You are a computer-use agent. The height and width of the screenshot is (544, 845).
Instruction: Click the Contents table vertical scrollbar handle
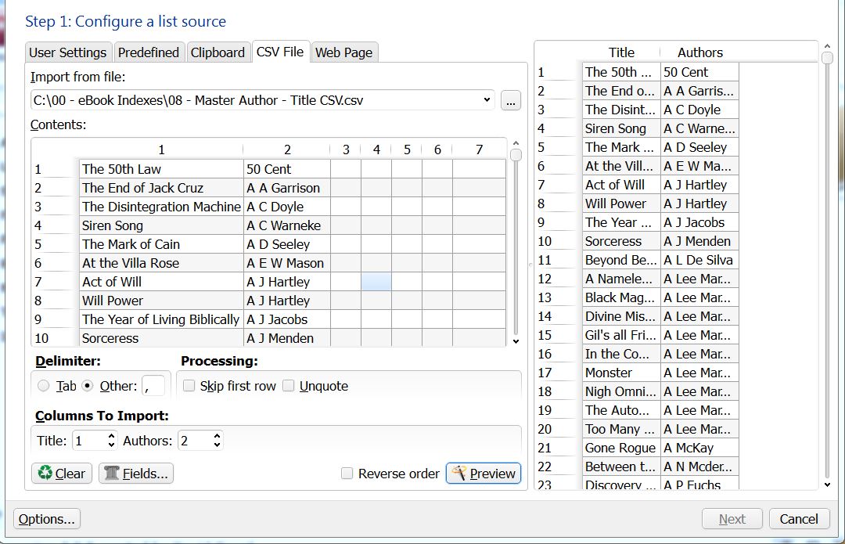pos(516,154)
